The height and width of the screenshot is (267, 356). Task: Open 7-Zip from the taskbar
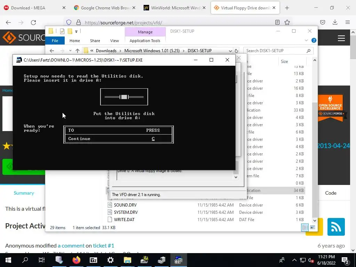tap(93, 260)
